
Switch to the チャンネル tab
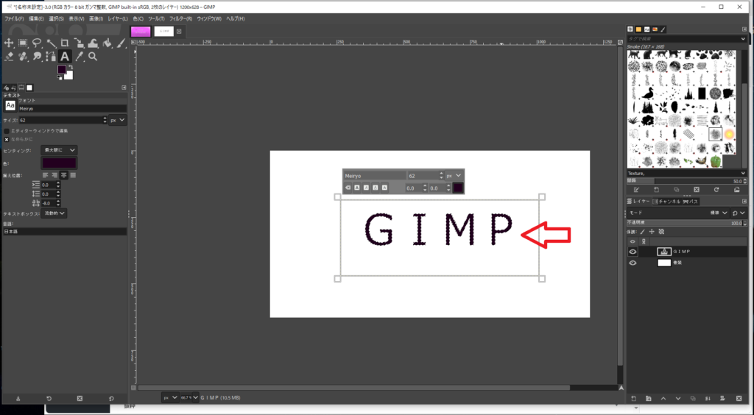(668, 201)
